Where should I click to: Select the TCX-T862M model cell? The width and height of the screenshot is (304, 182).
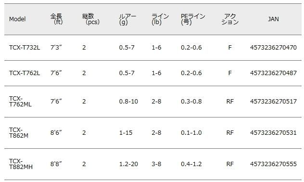click(19, 132)
